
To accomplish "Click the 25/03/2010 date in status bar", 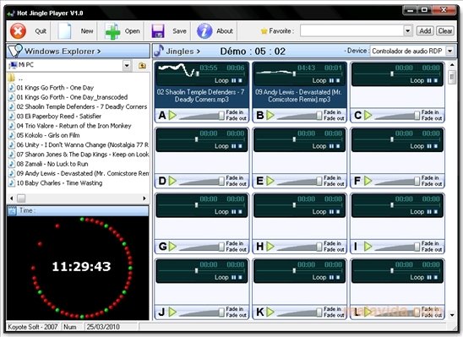I will coord(103,327).
